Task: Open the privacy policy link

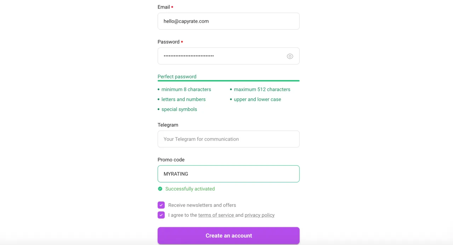Action: pyautogui.click(x=259, y=215)
